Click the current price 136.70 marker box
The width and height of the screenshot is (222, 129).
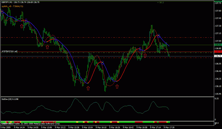pos(218,56)
